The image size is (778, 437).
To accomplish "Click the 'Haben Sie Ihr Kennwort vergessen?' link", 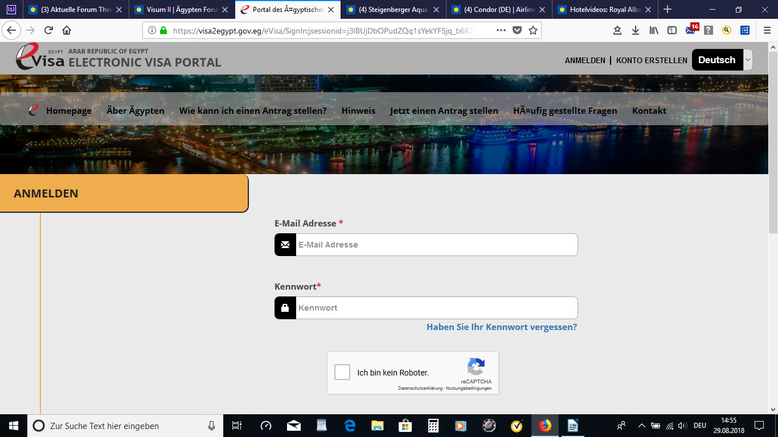I will click(x=501, y=327).
